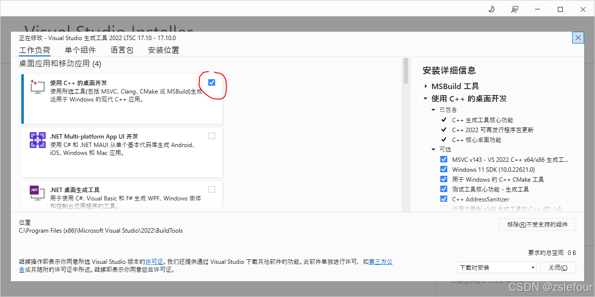Close the modify dialog with the X button
The height and width of the screenshot is (297, 595).
pyautogui.click(x=578, y=38)
